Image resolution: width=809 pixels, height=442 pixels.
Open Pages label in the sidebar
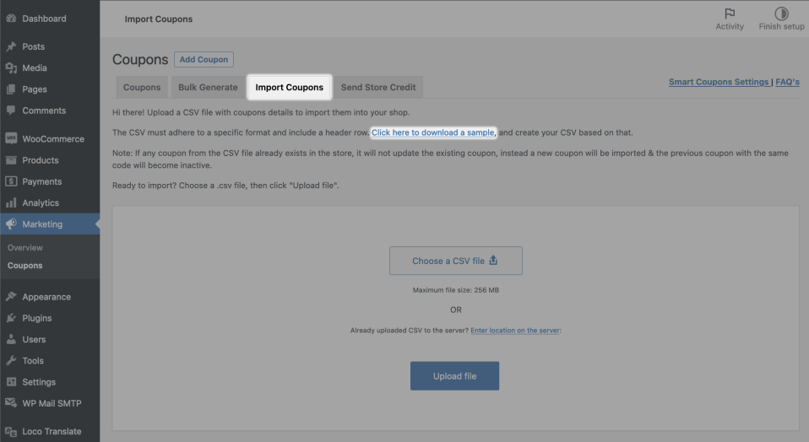35,89
